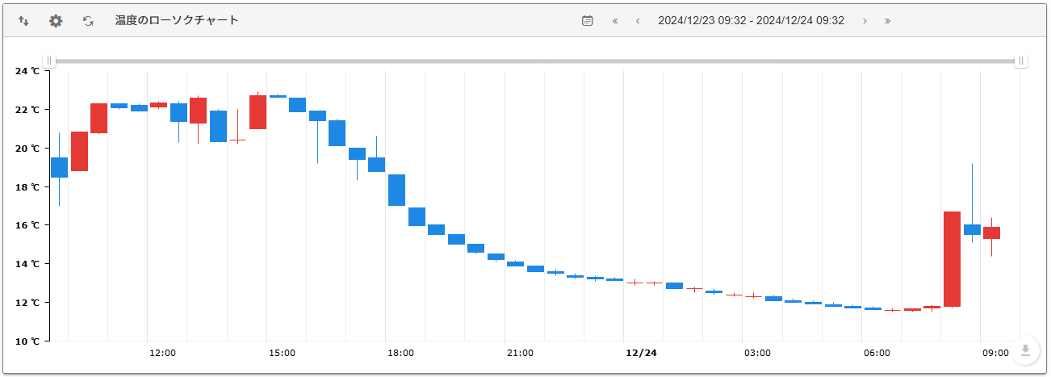The width and height of the screenshot is (1051, 377).
Task: Select the red candle before 15:00
Action: pyautogui.click(x=258, y=112)
